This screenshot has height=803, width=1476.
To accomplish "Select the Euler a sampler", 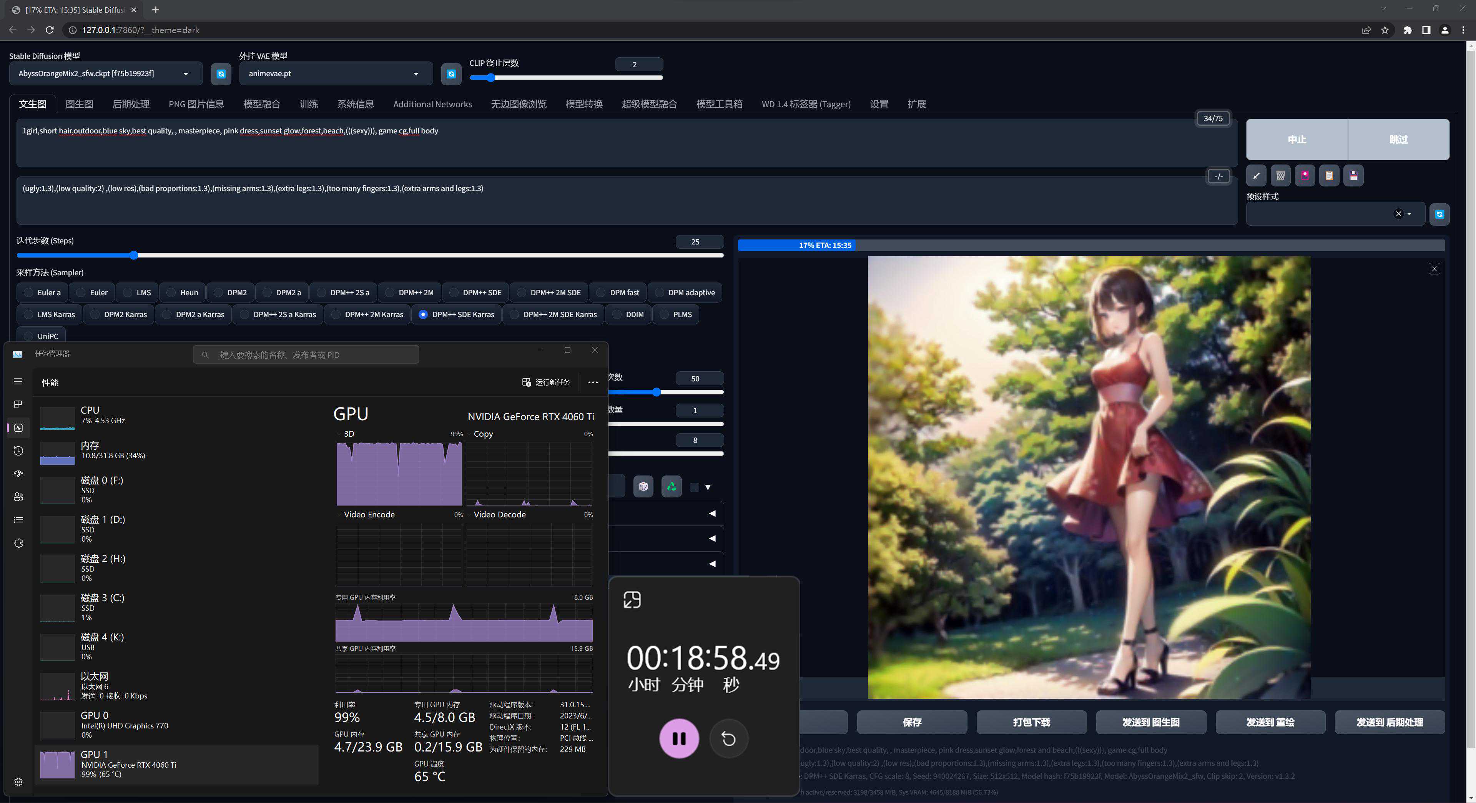I will [x=28, y=293].
